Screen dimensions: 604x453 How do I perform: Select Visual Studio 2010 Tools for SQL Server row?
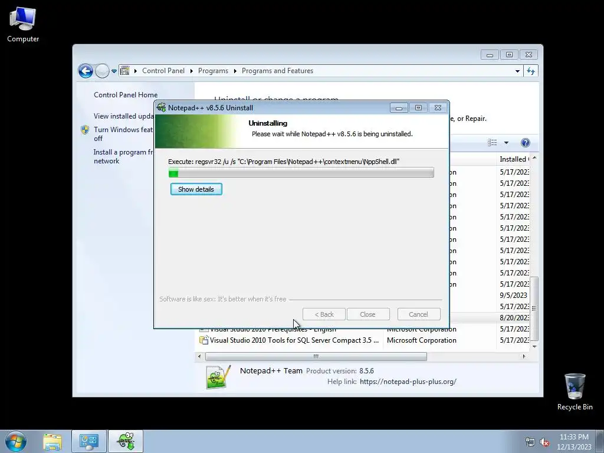tap(364, 340)
